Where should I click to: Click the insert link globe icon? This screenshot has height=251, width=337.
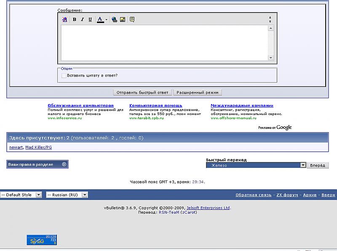[115, 19]
